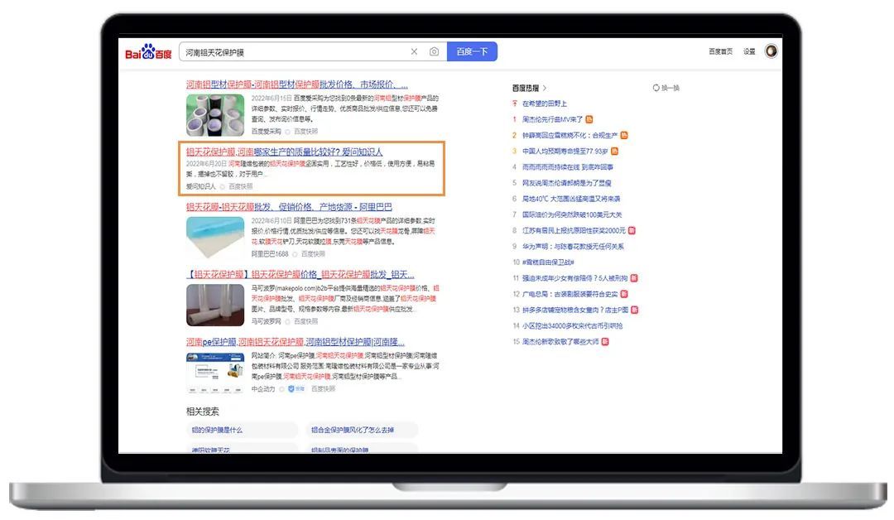Click the Baidu paw logo
Viewport: 894px width, 520px height.
[149, 52]
